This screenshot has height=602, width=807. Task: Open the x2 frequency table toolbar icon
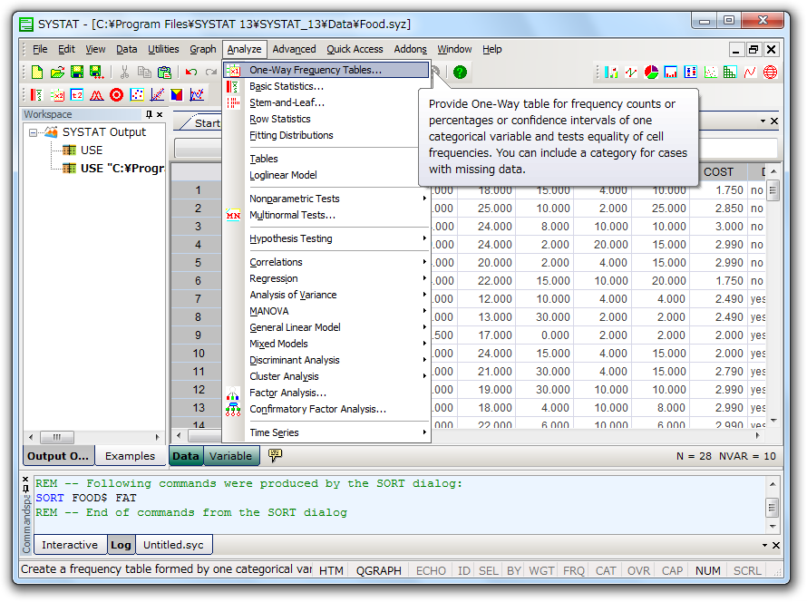coord(56,94)
